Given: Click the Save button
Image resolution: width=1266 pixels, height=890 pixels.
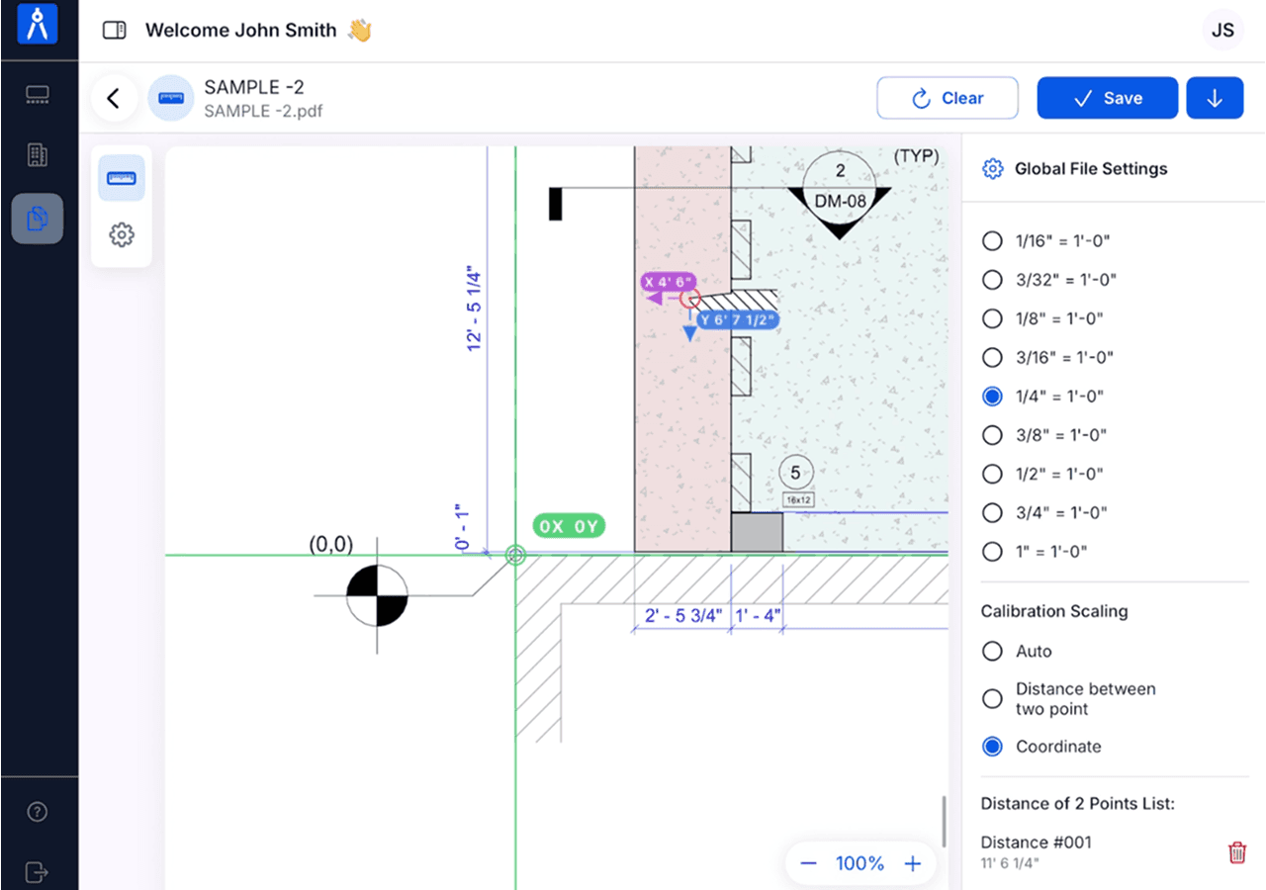Looking at the screenshot, I should pos(1108,98).
